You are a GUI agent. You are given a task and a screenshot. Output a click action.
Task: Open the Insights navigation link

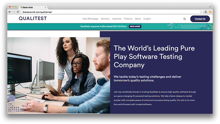click(x=147, y=19)
